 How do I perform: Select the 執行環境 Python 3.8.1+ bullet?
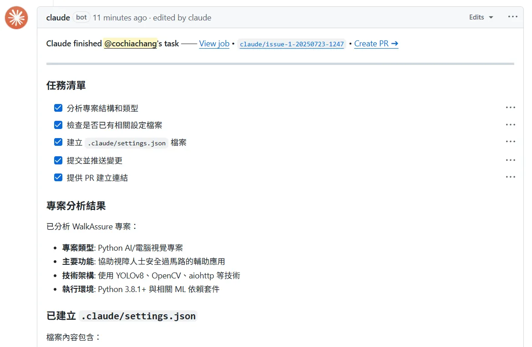coord(141,289)
